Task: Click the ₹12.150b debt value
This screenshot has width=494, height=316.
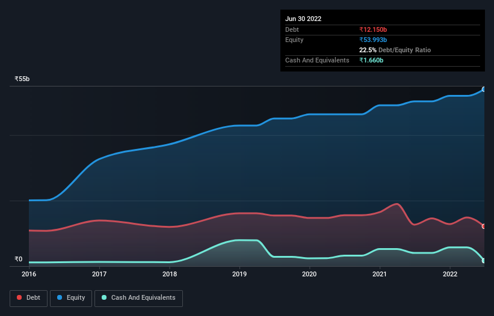Action: coord(373,29)
